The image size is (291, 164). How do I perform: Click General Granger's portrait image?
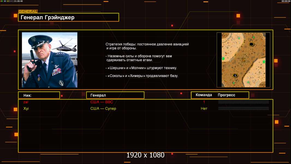[50, 60]
